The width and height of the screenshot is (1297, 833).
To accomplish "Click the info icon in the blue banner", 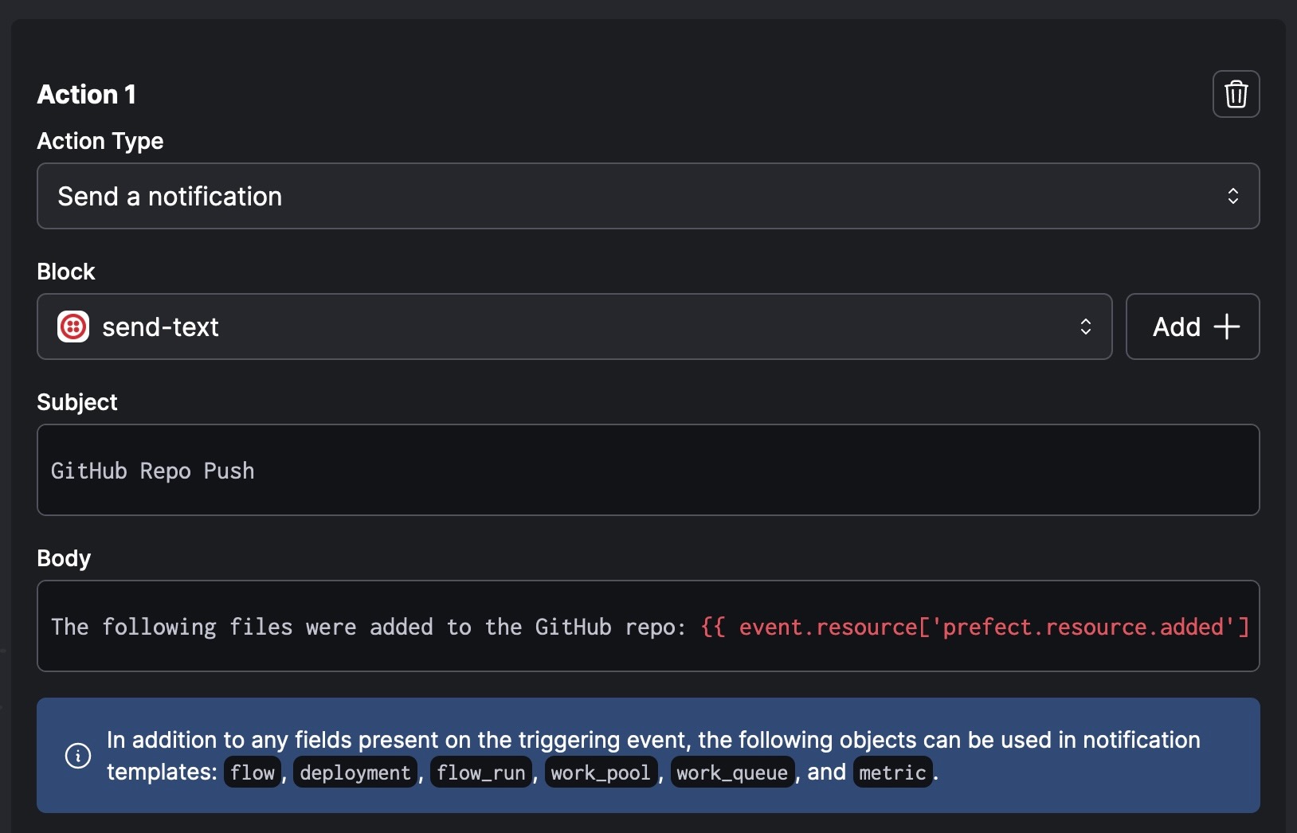I will (77, 755).
